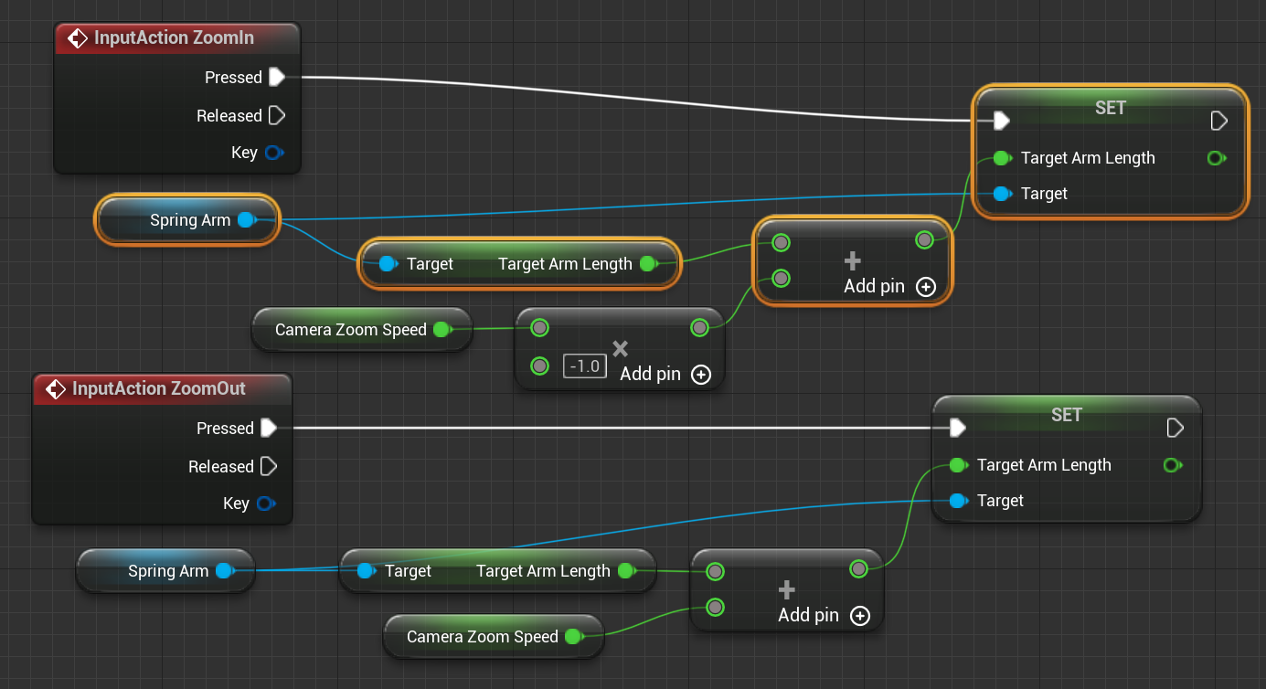Click the InputAction ZoomIn event icon
The image size is (1266, 689).
pos(78,38)
